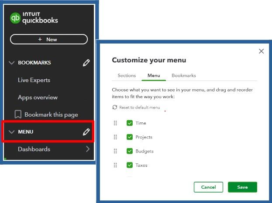This screenshot has width=272, height=203.
Task: Click the Budgets label text
Action: pyautogui.click(x=145, y=151)
